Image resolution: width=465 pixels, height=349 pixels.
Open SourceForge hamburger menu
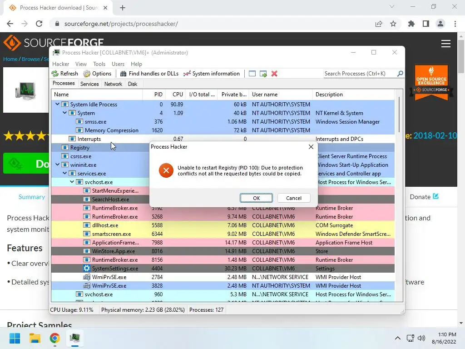[x=446, y=44]
